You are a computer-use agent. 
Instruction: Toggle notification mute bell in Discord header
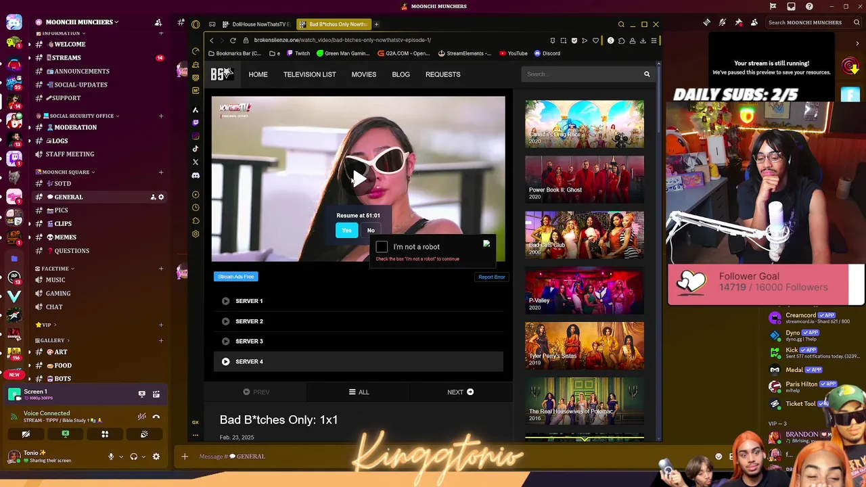(x=723, y=22)
